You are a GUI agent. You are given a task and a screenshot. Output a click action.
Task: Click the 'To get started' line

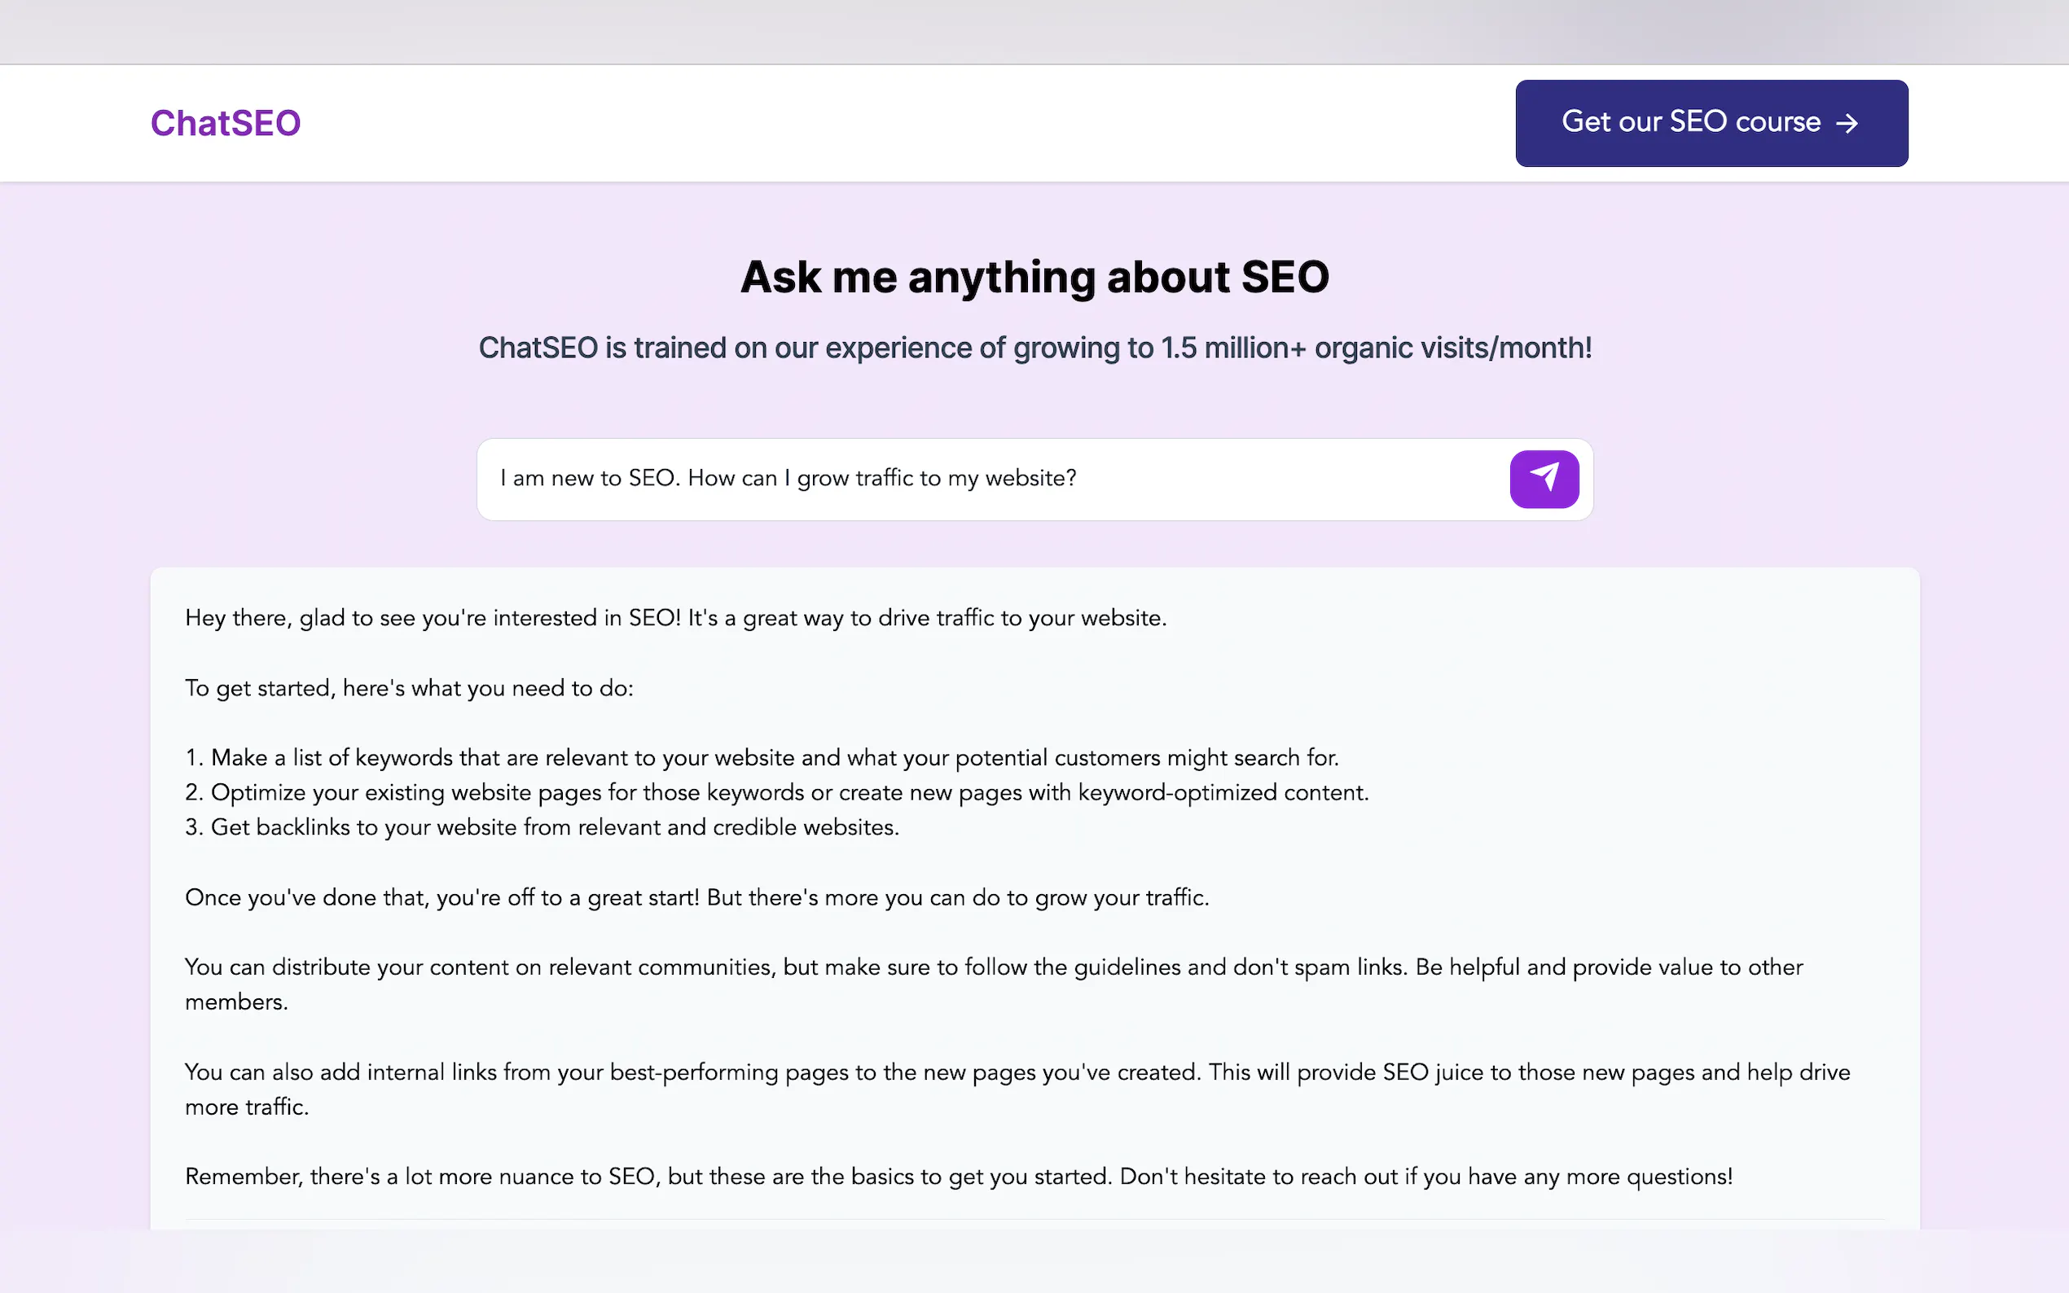pyautogui.click(x=409, y=688)
